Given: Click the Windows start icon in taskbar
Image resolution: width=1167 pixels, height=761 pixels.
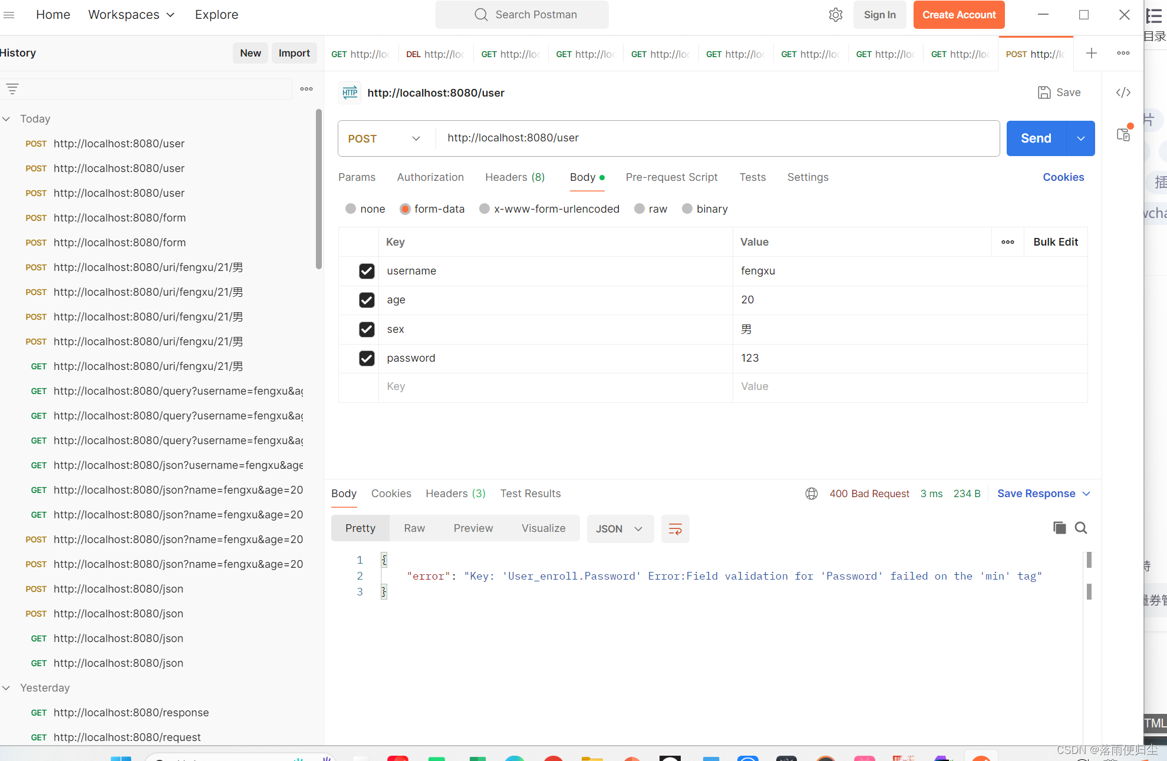Looking at the screenshot, I should pyautogui.click(x=121, y=757).
